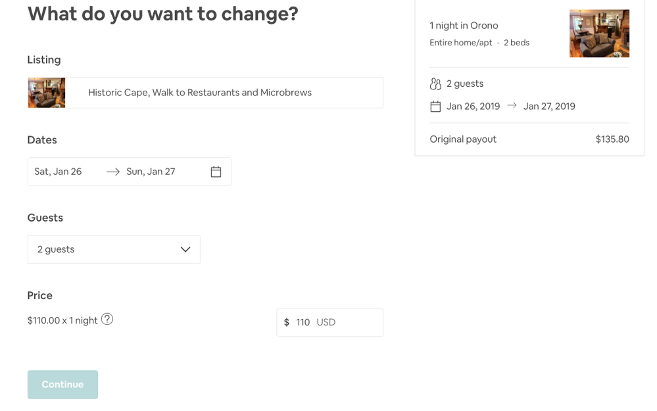Screen dimensions: 657x411
Task: Click the small listing thumbnail under Listing
Action: [x=46, y=93]
